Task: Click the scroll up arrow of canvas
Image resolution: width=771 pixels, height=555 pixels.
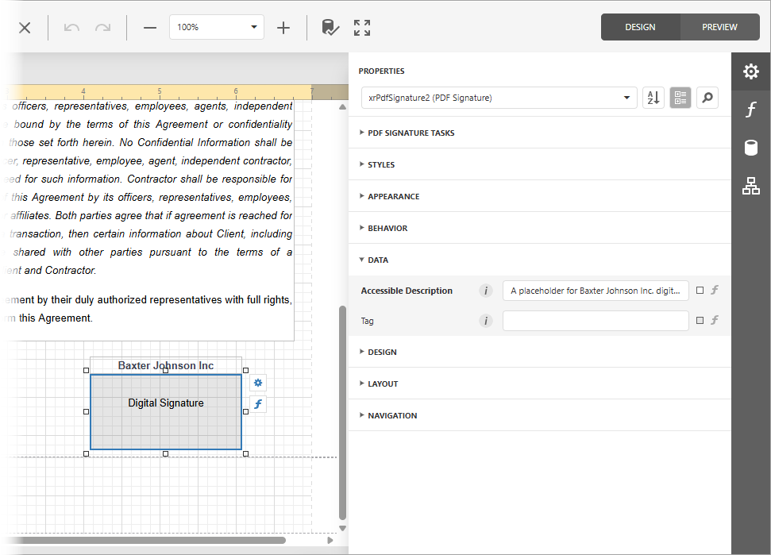Action: (343, 106)
